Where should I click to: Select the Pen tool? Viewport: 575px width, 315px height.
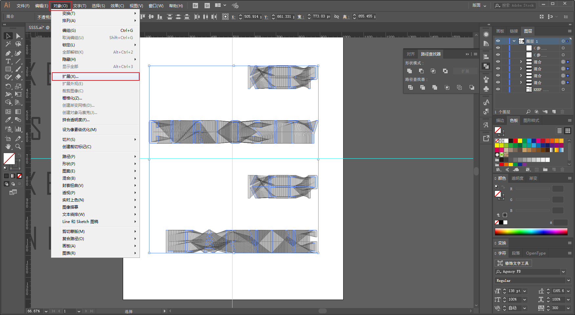[x=8, y=53]
